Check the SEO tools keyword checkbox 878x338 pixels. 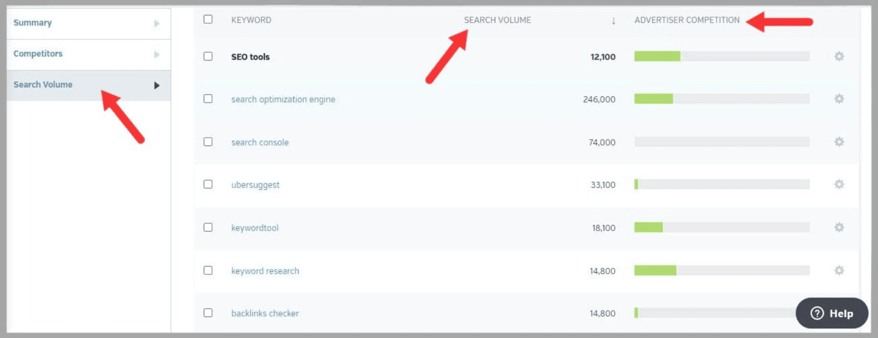[208, 56]
